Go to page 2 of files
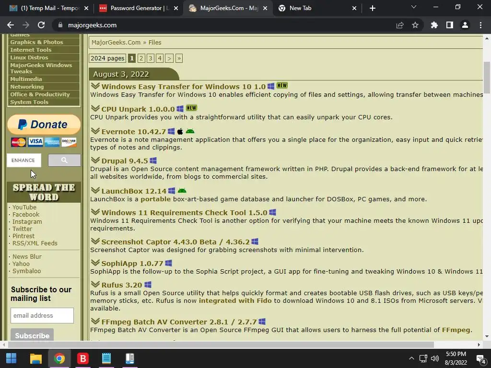 point(141,58)
